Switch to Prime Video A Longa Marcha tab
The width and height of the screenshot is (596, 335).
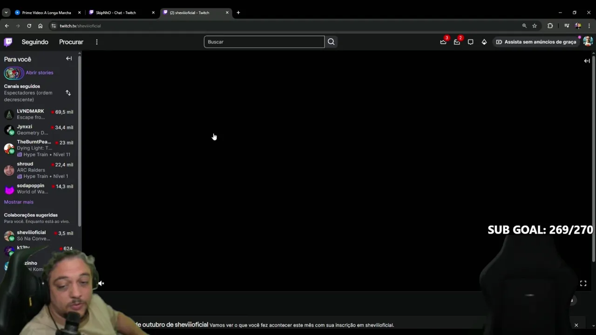point(47,13)
